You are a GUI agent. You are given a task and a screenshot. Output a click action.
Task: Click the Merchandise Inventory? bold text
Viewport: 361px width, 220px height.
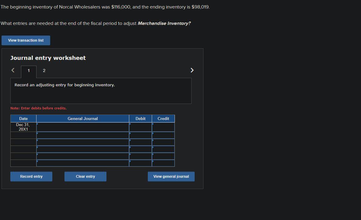(164, 23)
